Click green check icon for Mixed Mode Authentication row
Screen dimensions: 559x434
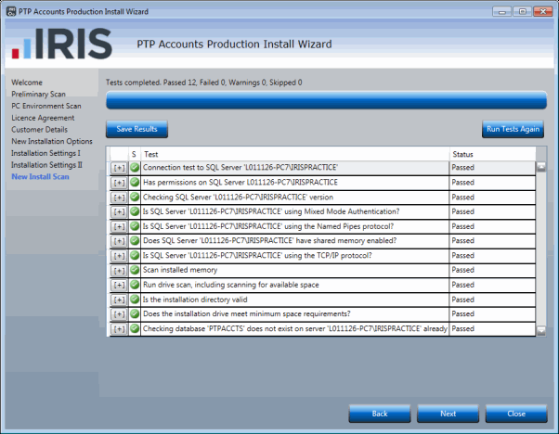(x=135, y=211)
